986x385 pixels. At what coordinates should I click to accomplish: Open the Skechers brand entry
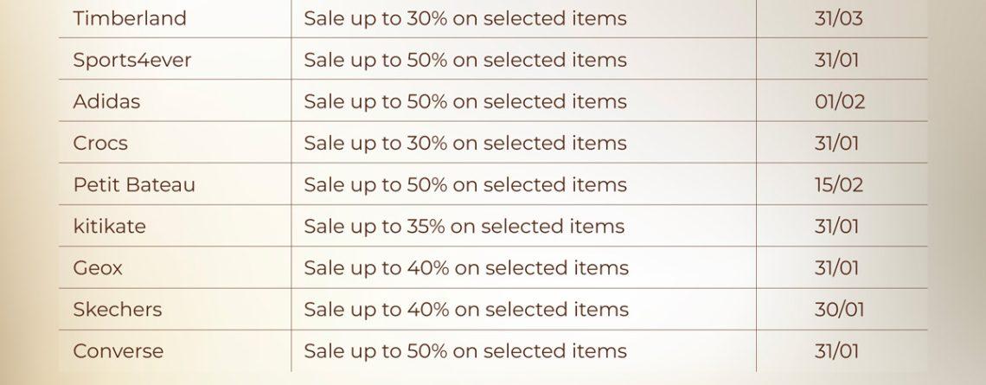click(118, 309)
